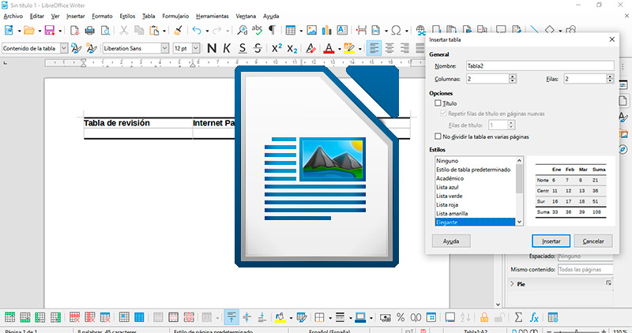Insert a table with the toolbar table icon

click(x=290, y=30)
